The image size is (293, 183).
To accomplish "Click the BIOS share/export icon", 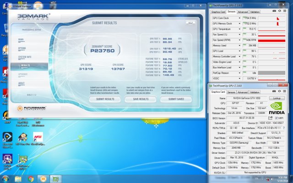I will (271, 118).
